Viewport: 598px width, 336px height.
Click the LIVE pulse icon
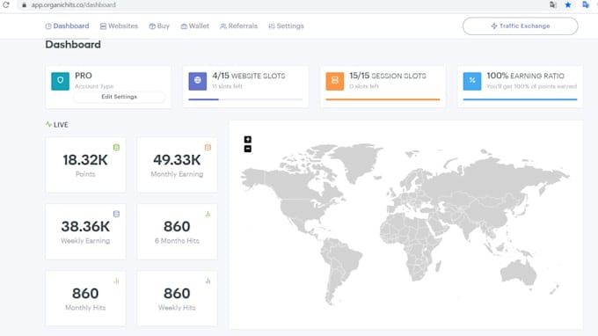tap(48, 124)
